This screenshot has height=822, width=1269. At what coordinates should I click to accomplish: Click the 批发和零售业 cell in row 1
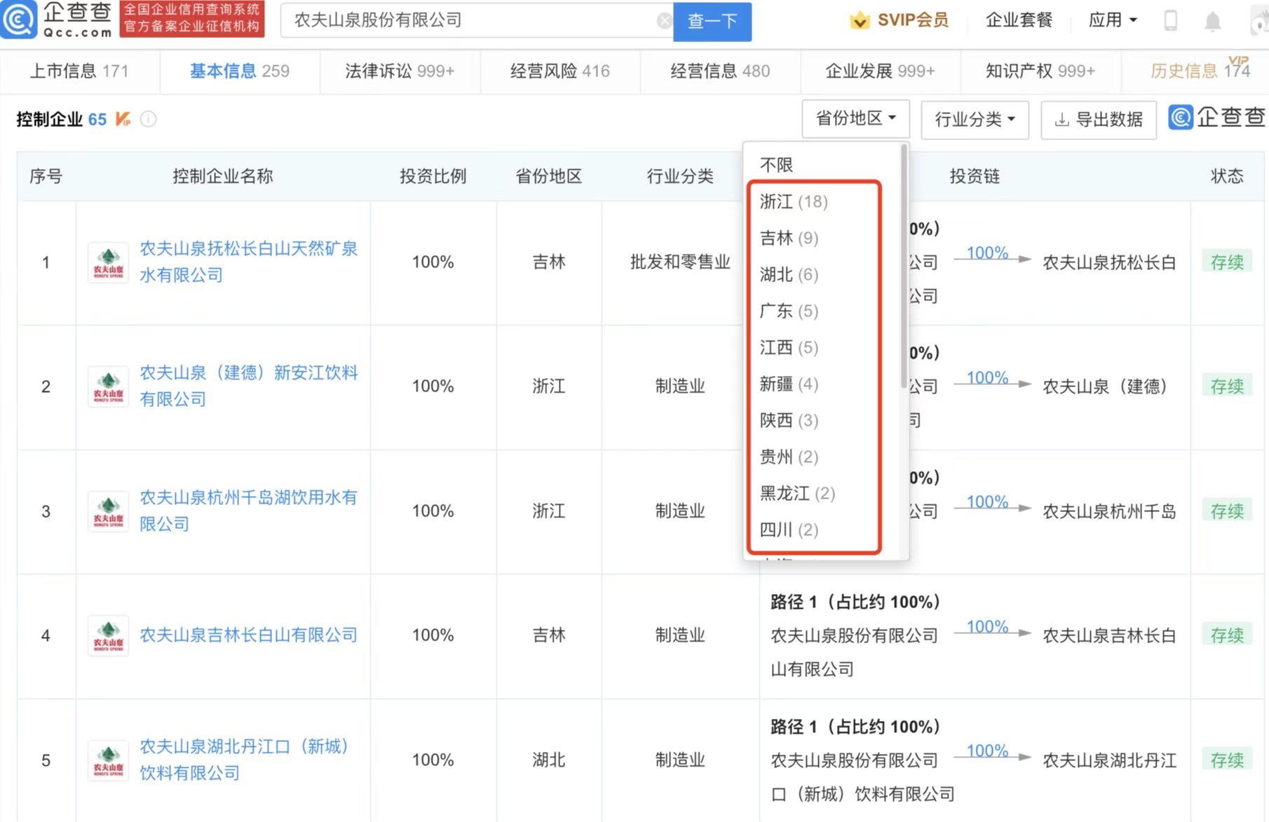point(680,262)
